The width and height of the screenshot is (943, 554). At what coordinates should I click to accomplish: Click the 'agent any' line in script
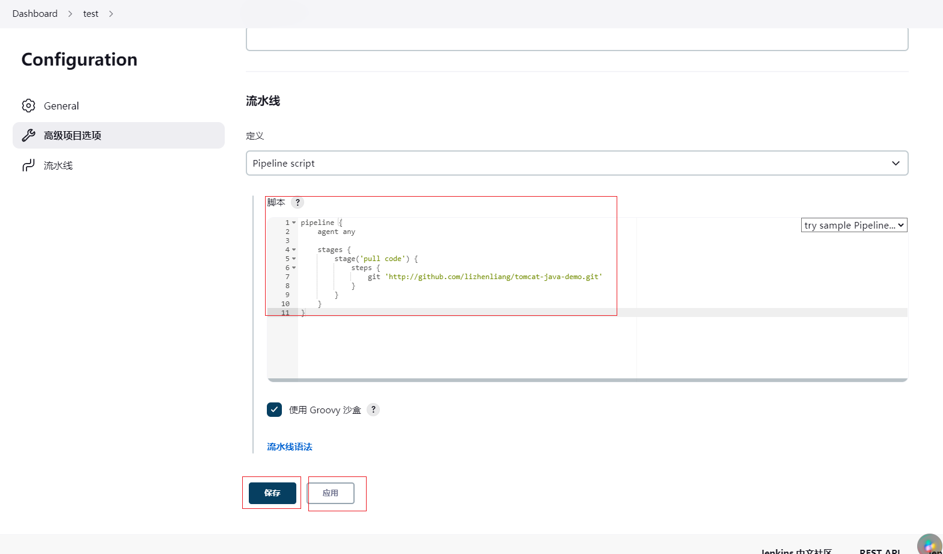[336, 232]
